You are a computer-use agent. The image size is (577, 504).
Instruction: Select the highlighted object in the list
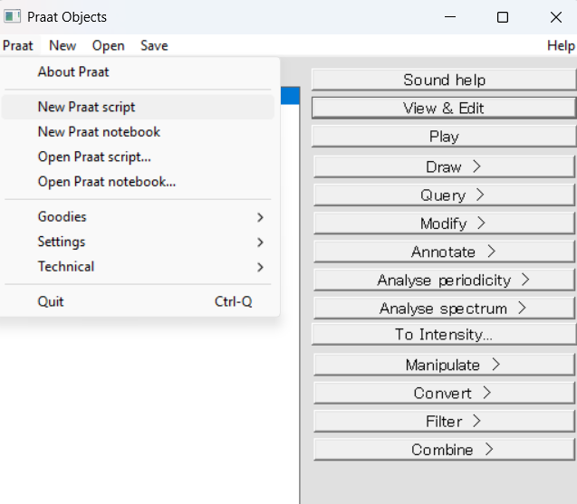coord(290,96)
